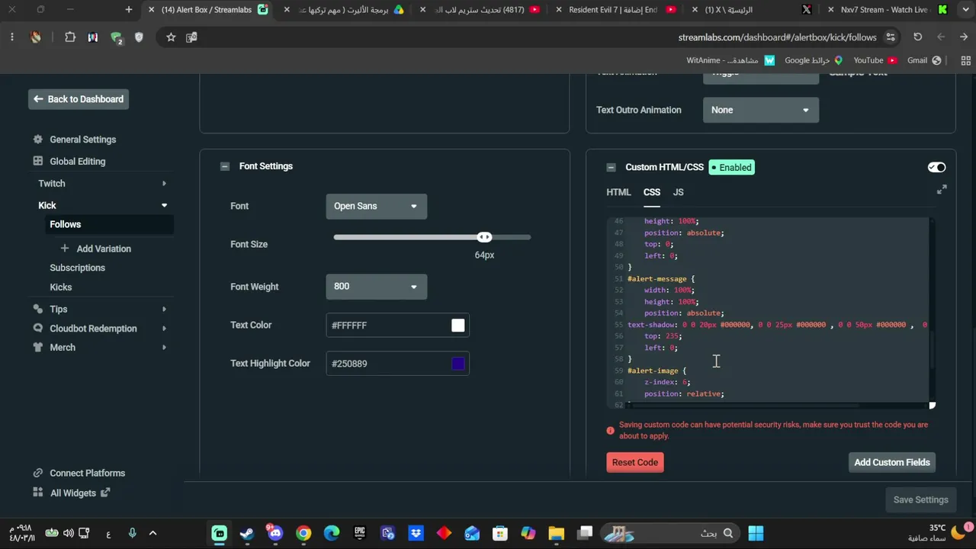Screen dimensions: 976x549
Task: Open Discord from the taskbar
Action: coord(275,533)
